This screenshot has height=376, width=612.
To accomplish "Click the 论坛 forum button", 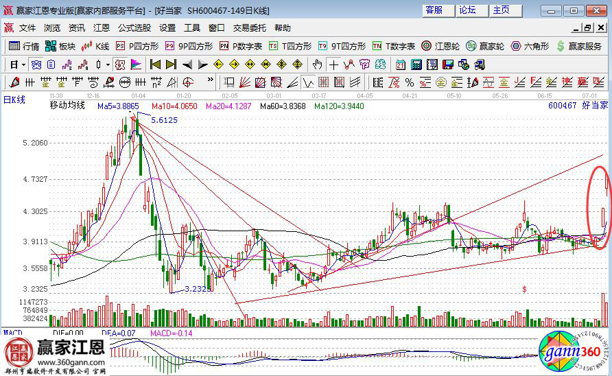I will (467, 10).
